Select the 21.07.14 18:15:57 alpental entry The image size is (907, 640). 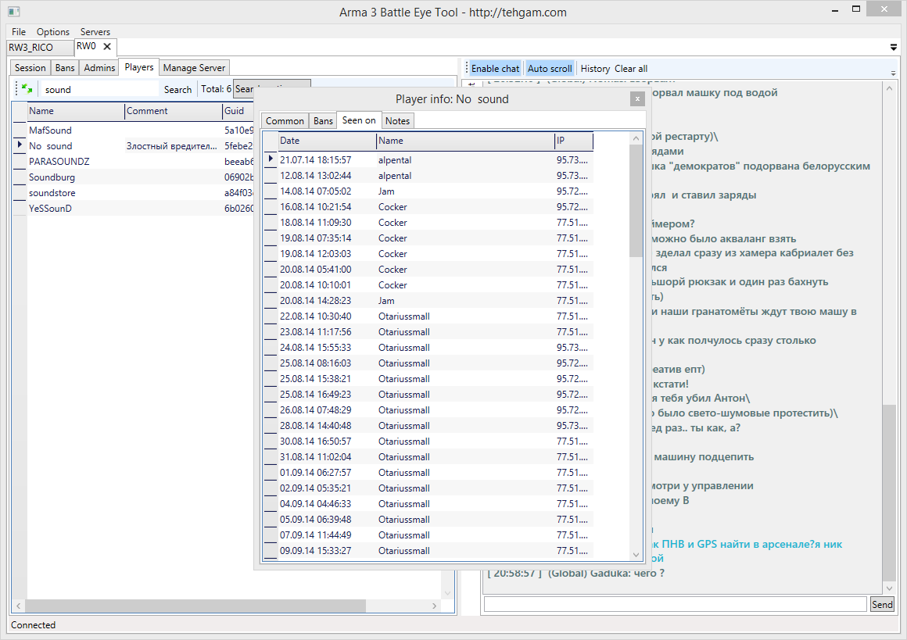428,159
